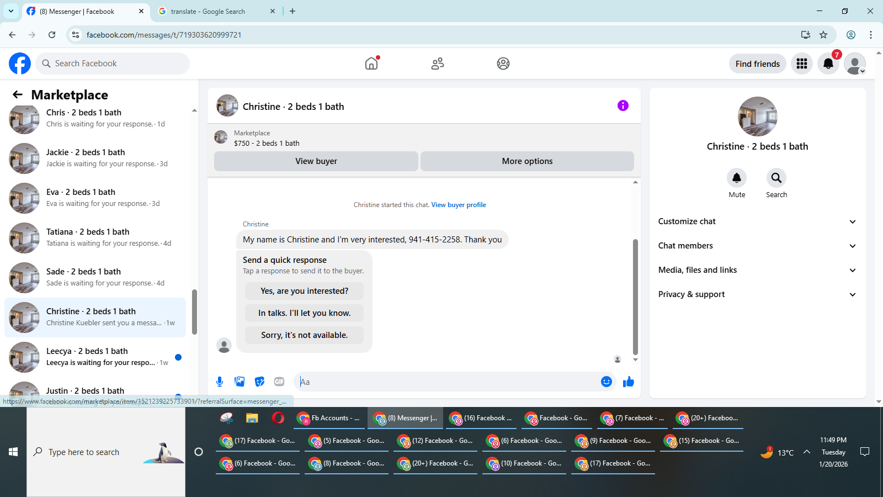Open the Chrome three-dot menu
Image resolution: width=883 pixels, height=497 pixels.
pyautogui.click(x=871, y=35)
